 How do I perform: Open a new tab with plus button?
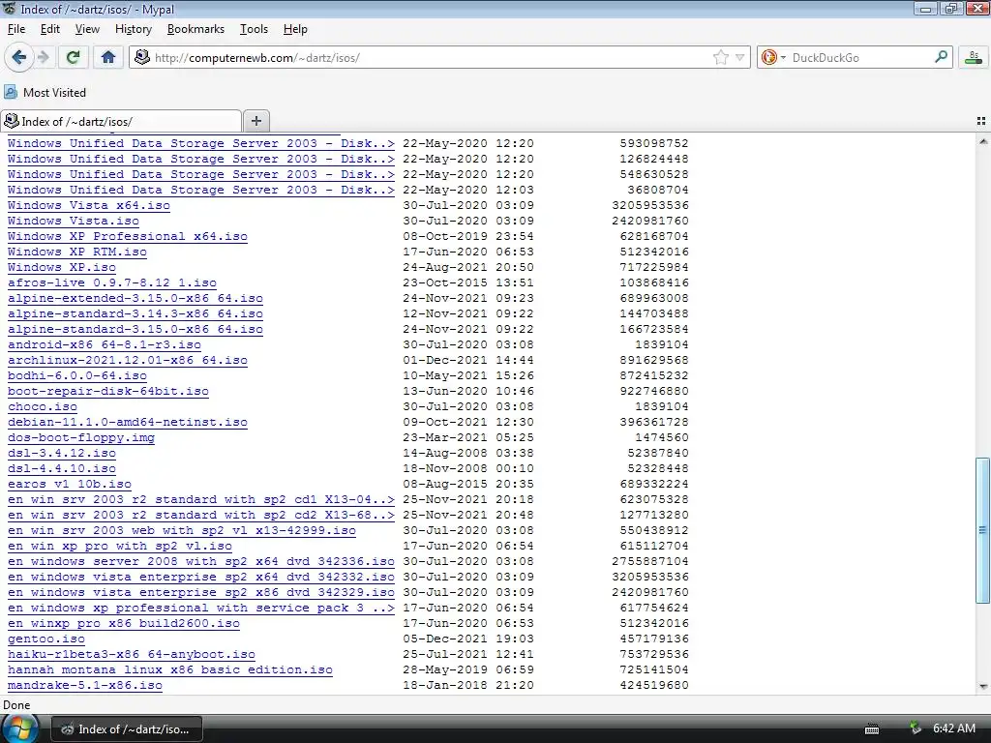[255, 121]
